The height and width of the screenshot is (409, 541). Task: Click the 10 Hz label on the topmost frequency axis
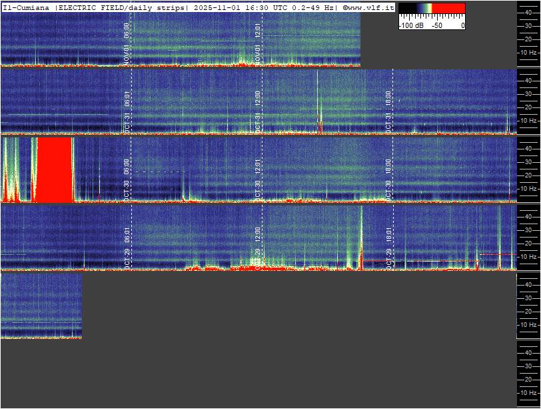528,52
